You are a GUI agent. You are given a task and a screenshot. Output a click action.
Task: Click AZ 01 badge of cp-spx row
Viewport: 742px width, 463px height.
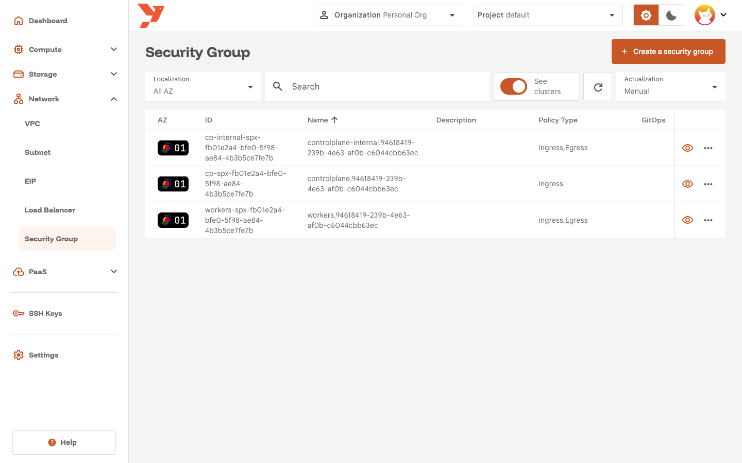[173, 184]
